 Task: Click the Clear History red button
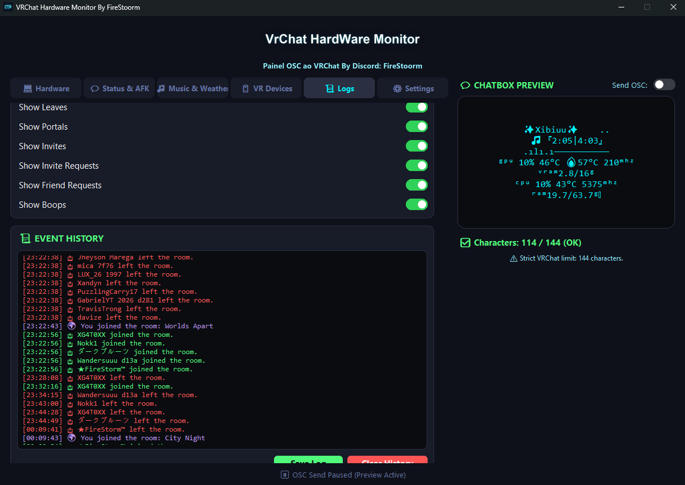[387, 460]
